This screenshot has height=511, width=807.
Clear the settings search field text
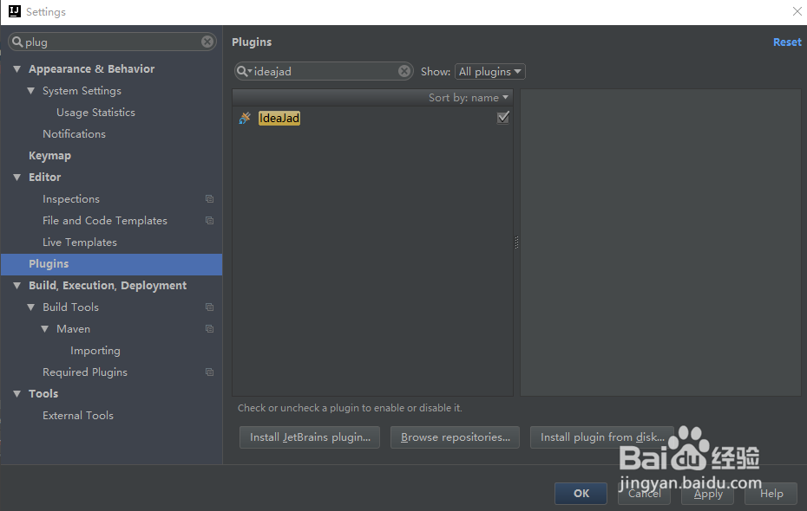[x=207, y=42]
